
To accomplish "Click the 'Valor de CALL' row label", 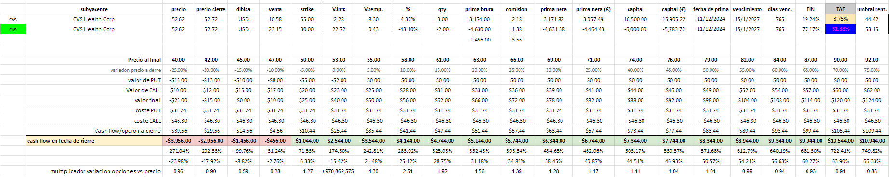I will 143,90.
